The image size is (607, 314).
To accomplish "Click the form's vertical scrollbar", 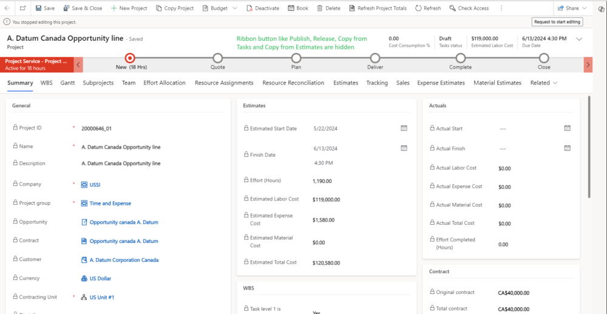I will 589,146.
